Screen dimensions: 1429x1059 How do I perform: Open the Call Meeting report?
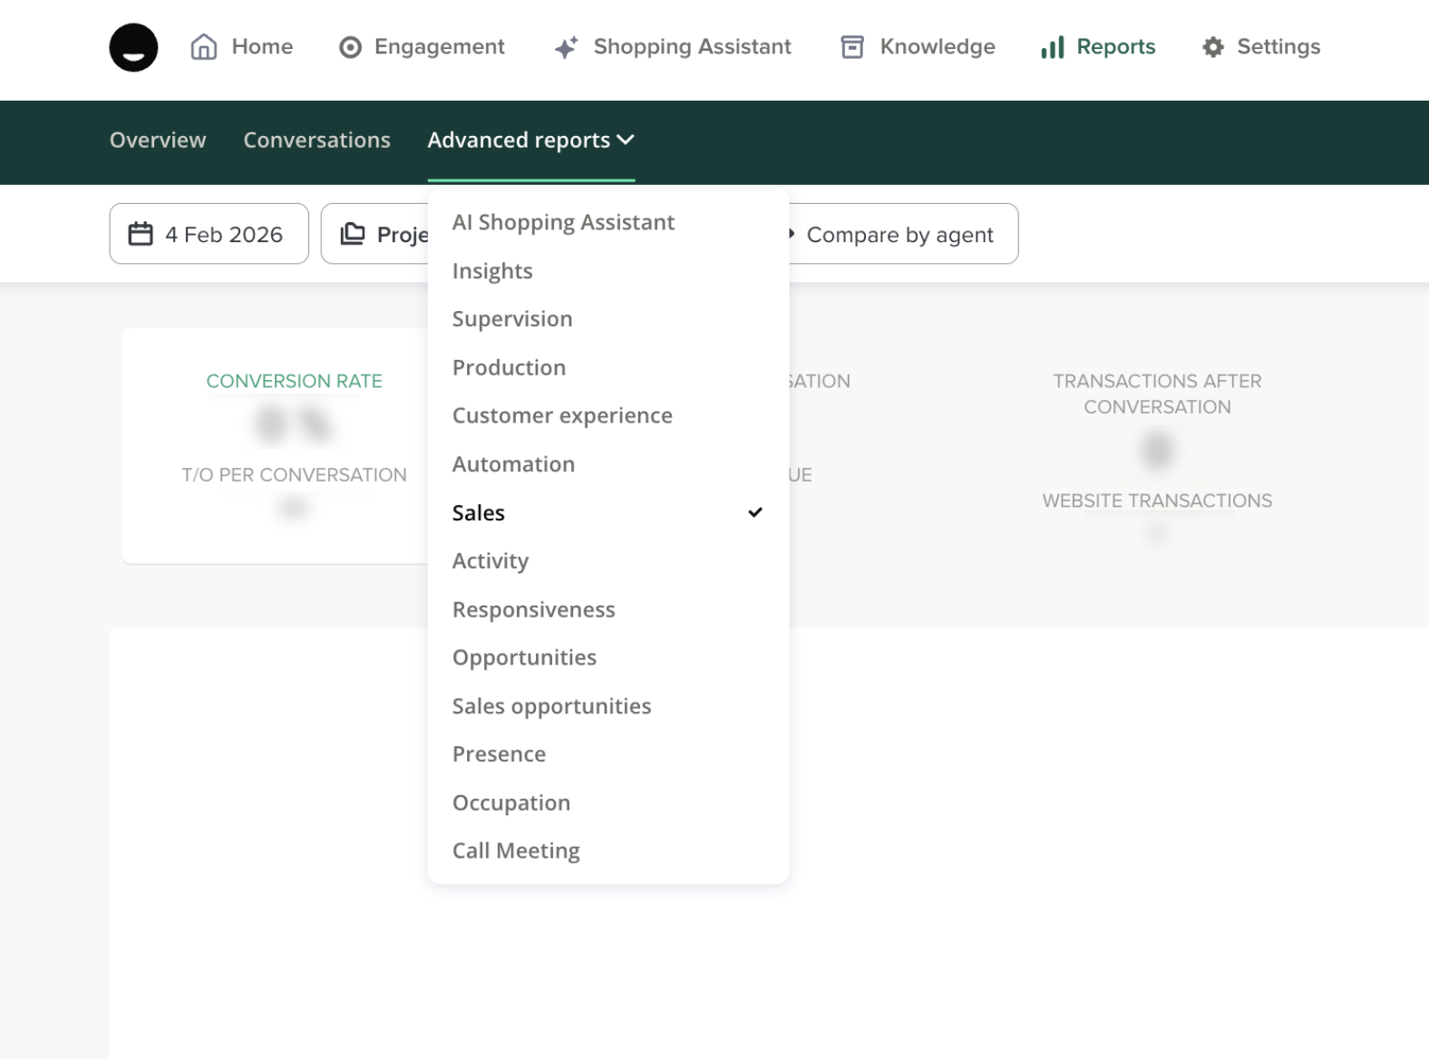[516, 851]
